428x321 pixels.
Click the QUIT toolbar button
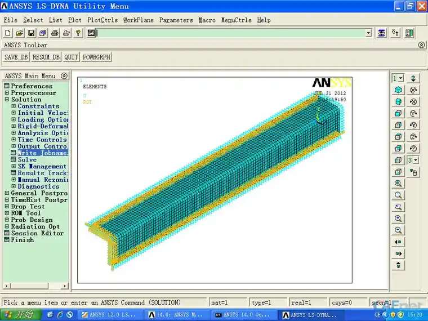coord(71,57)
